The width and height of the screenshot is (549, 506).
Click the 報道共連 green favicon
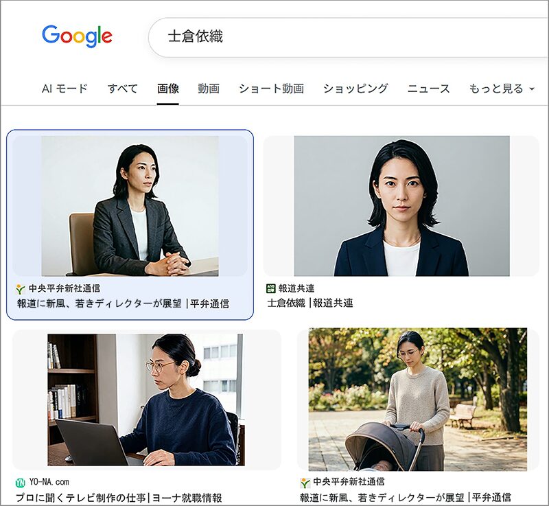pyautogui.click(x=270, y=288)
